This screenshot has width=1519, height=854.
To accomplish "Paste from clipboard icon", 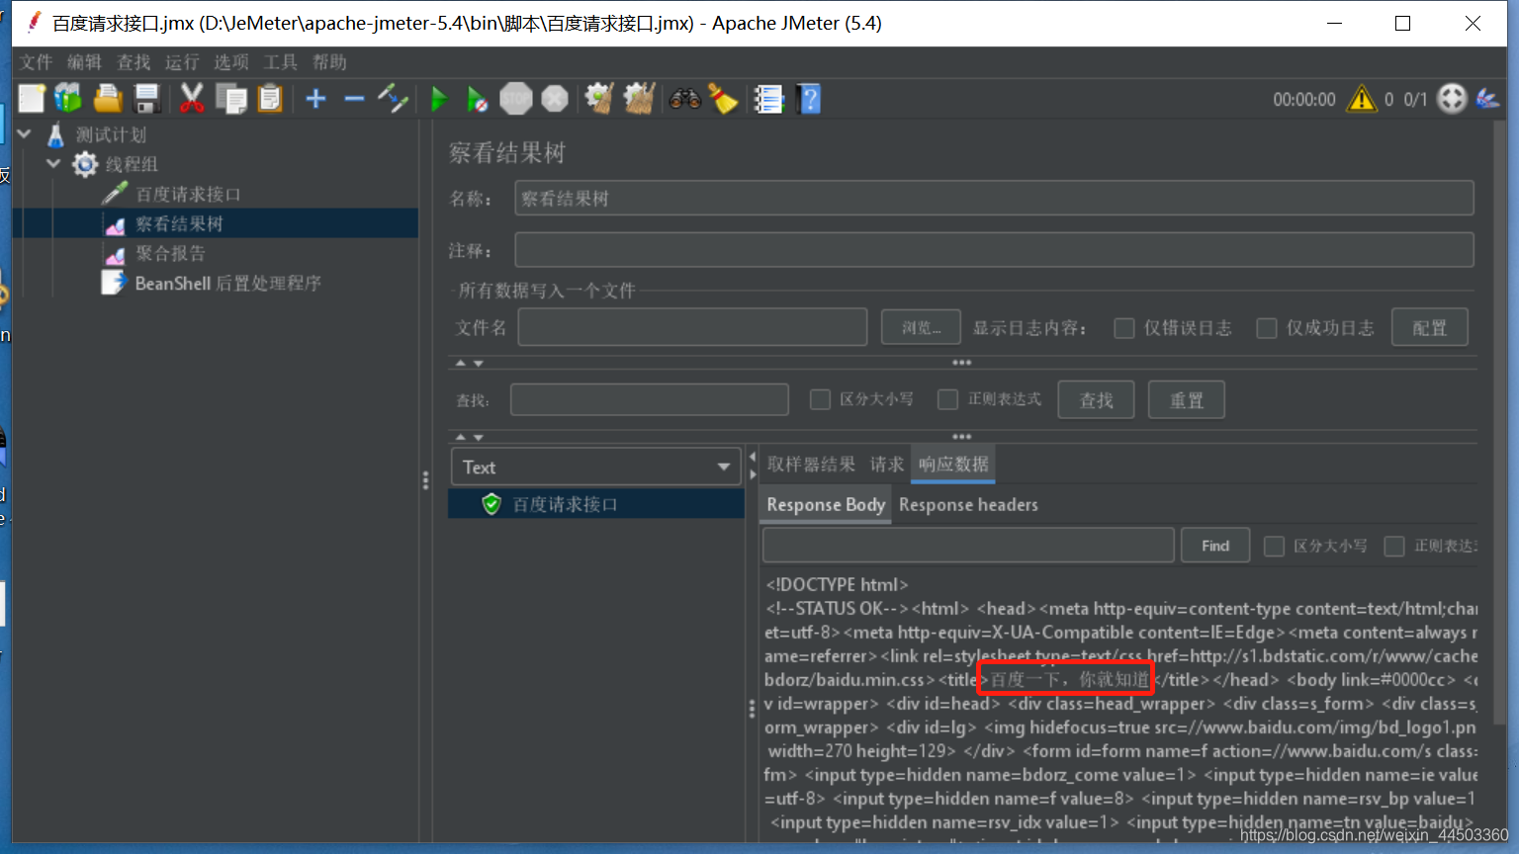I will tap(270, 99).
